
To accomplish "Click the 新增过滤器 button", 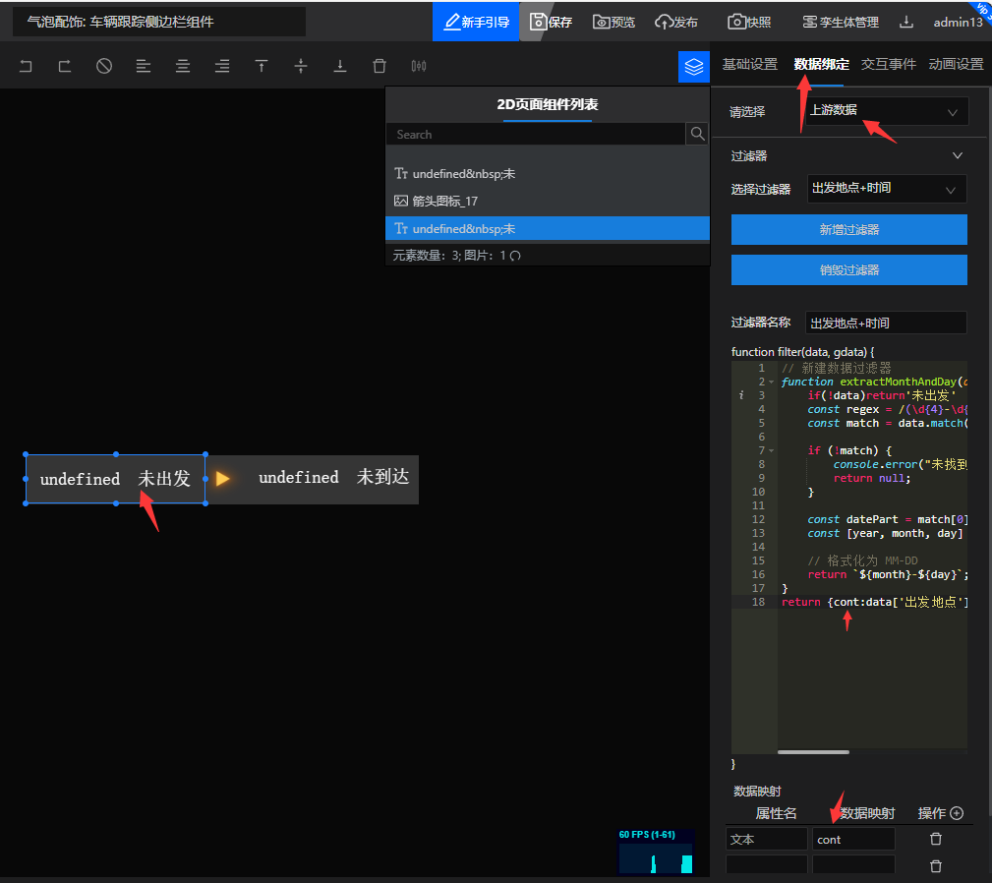I will [x=848, y=230].
